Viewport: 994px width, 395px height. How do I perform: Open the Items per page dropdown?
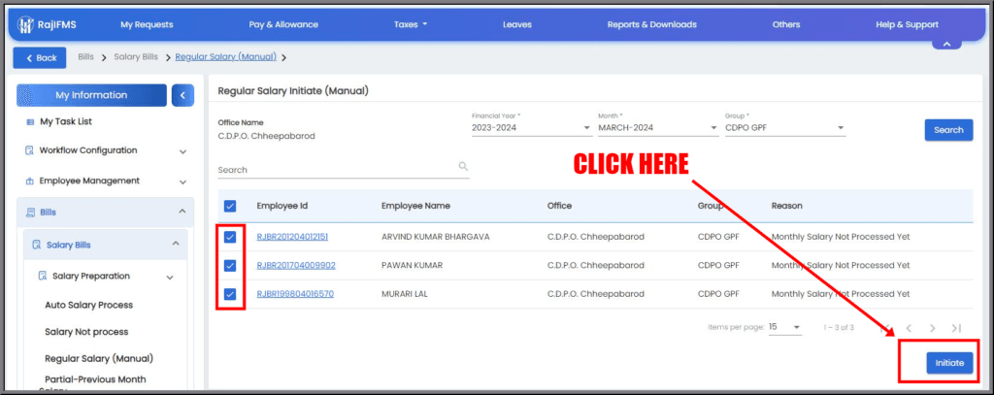tap(784, 327)
